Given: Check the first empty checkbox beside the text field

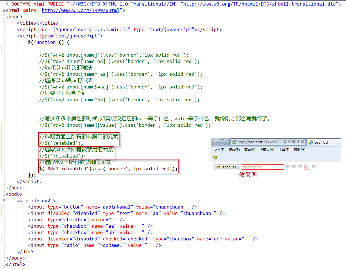Looking at the screenshot, I should pyautogui.click(x=287, y=167).
